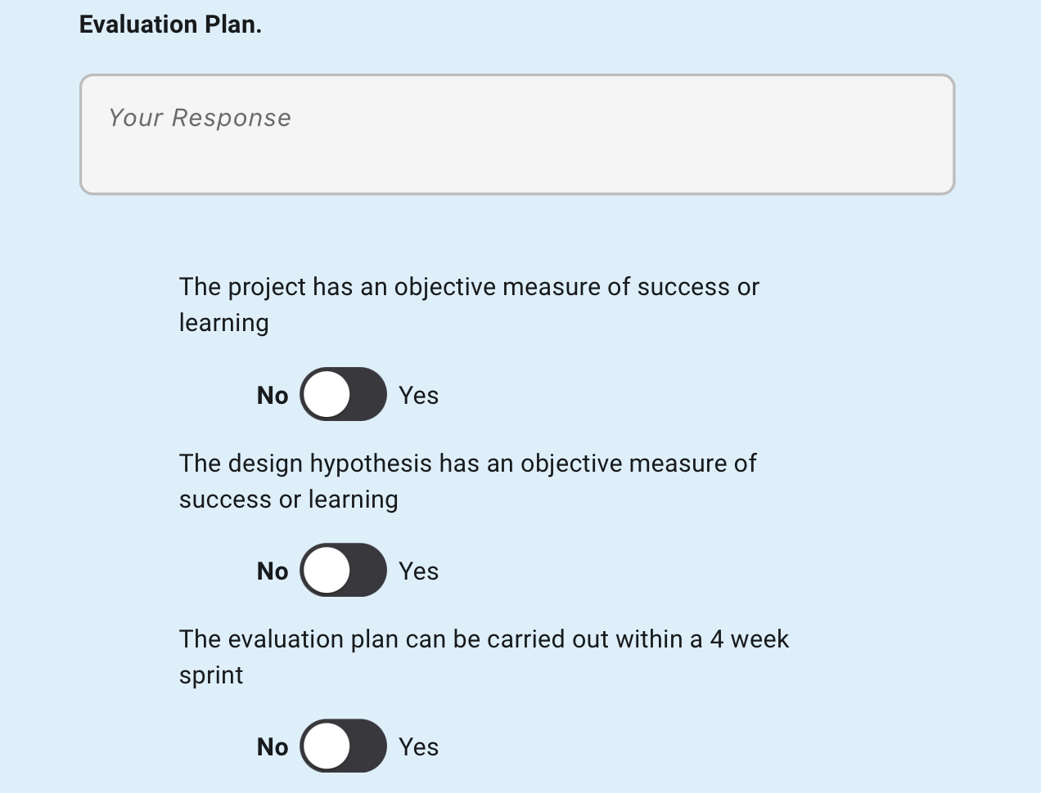
Task: Click the "Your Response" placeholder text
Action: coord(200,118)
